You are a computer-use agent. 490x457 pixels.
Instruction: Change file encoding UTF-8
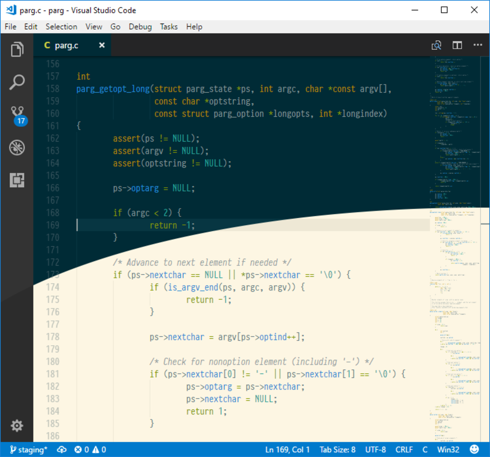pyautogui.click(x=376, y=450)
